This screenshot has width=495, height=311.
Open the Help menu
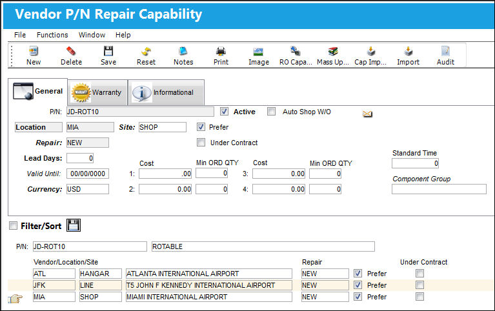coord(123,35)
